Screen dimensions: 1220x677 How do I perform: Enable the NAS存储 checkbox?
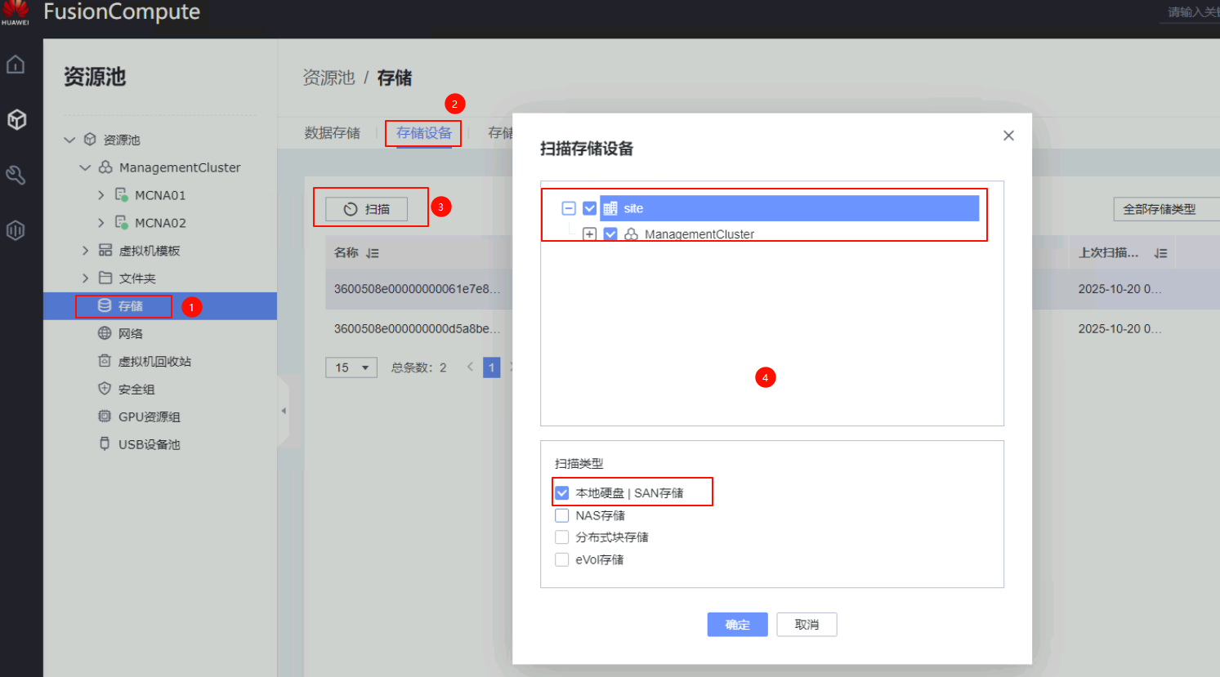coord(562,515)
